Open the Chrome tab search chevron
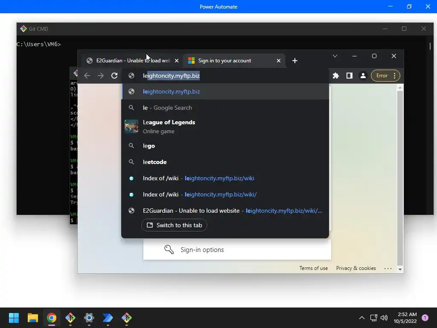The image size is (437, 328). pos(335,56)
